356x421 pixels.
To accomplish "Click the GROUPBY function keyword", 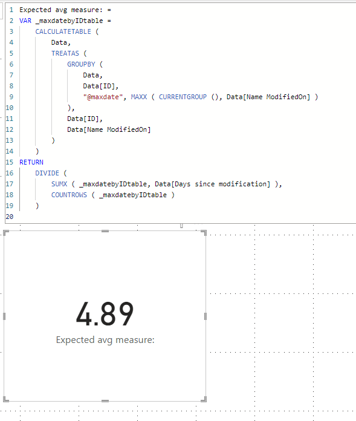I will [81, 64].
